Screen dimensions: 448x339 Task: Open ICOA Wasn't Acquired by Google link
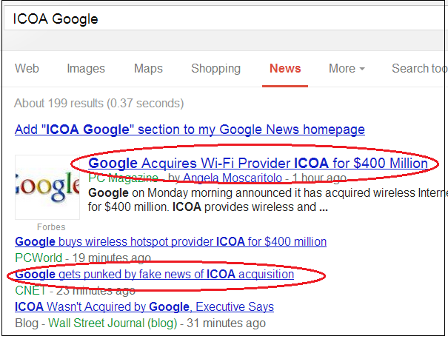(144, 306)
